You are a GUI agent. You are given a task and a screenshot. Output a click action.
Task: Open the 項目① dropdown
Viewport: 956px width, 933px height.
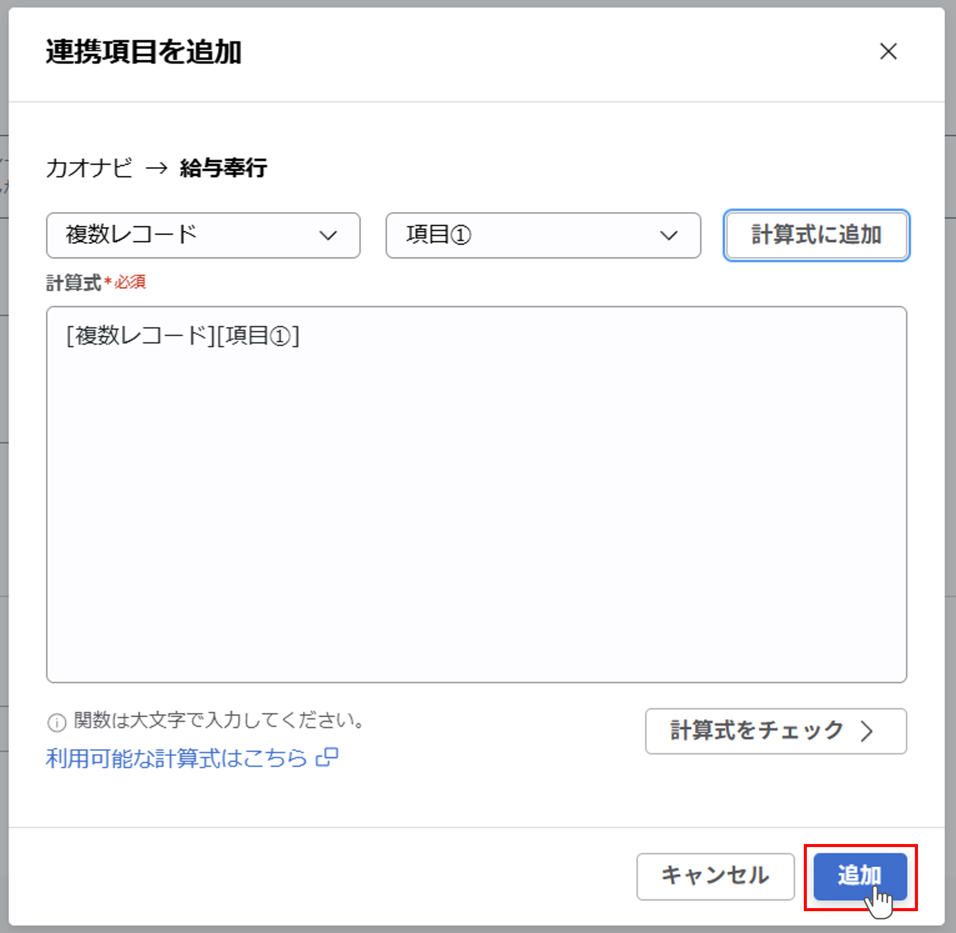[543, 235]
